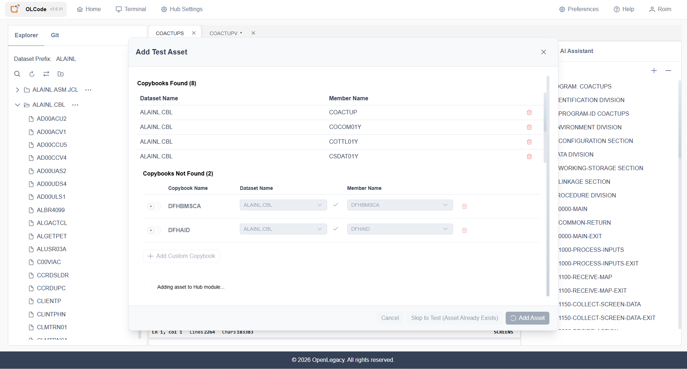Click the Add Custom Copybook button

[x=181, y=256]
